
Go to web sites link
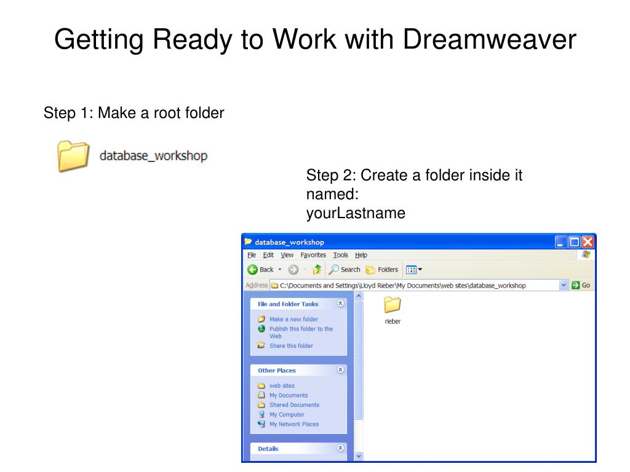pos(282,386)
